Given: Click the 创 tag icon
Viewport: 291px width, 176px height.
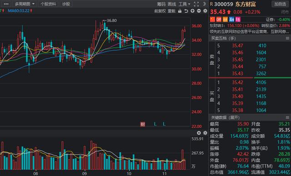Looking at the screenshot, I should tap(225, 19).
